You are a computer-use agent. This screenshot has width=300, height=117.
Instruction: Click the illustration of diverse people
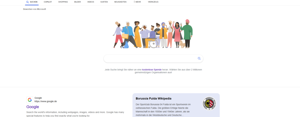[x=153, y=34]
